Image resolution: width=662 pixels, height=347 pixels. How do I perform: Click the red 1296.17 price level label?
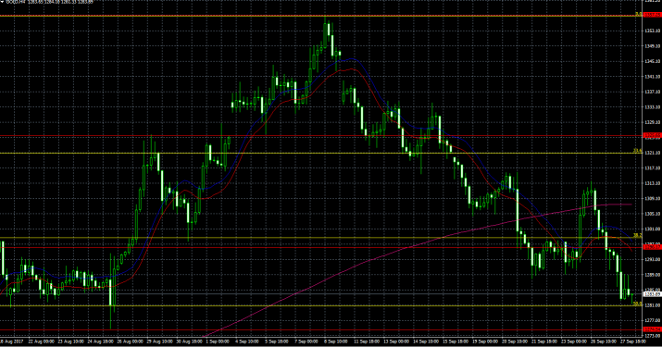click(x=653, y=247)
